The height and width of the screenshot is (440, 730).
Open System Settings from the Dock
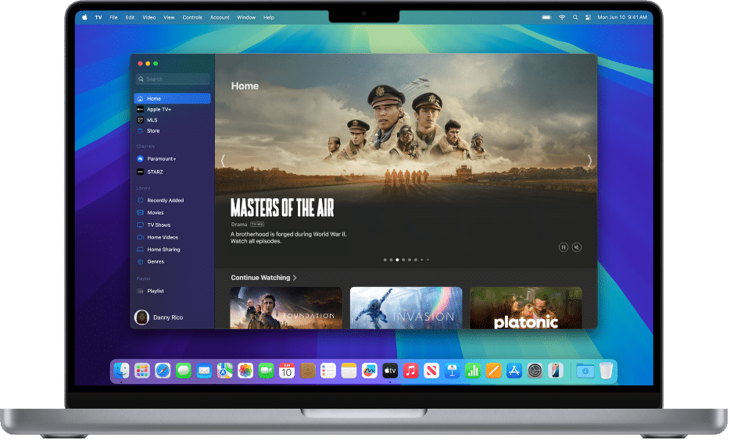[x=535, y=371]
